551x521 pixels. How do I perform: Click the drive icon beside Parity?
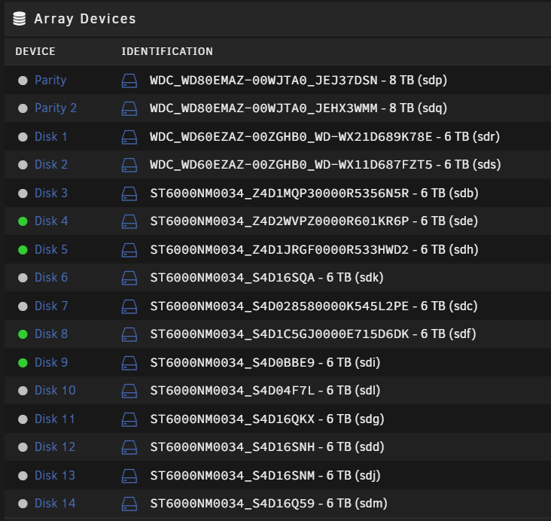tap(129, 81)
